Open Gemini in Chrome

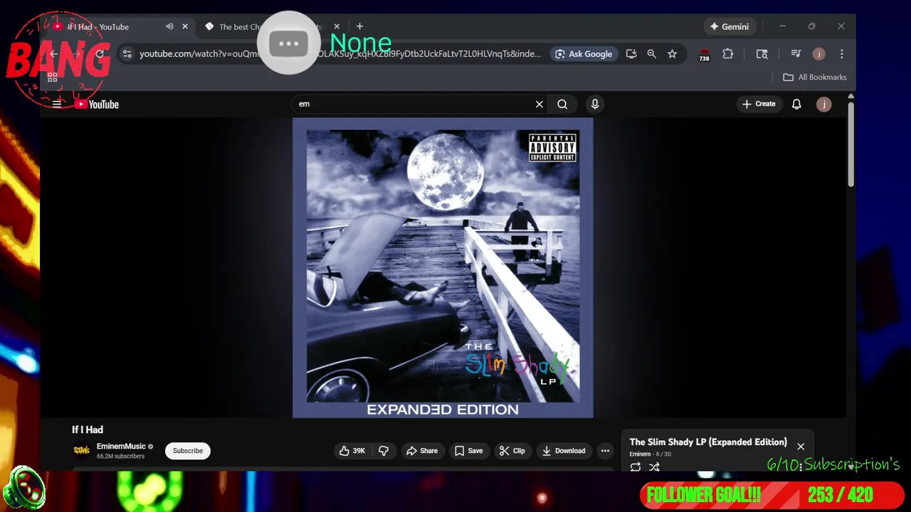click(729, 26)
